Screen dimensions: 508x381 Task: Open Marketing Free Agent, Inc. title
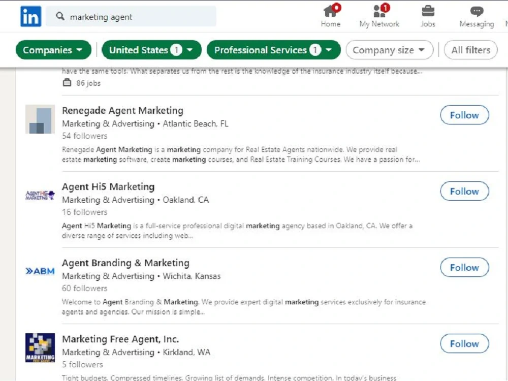coord(120,339)
